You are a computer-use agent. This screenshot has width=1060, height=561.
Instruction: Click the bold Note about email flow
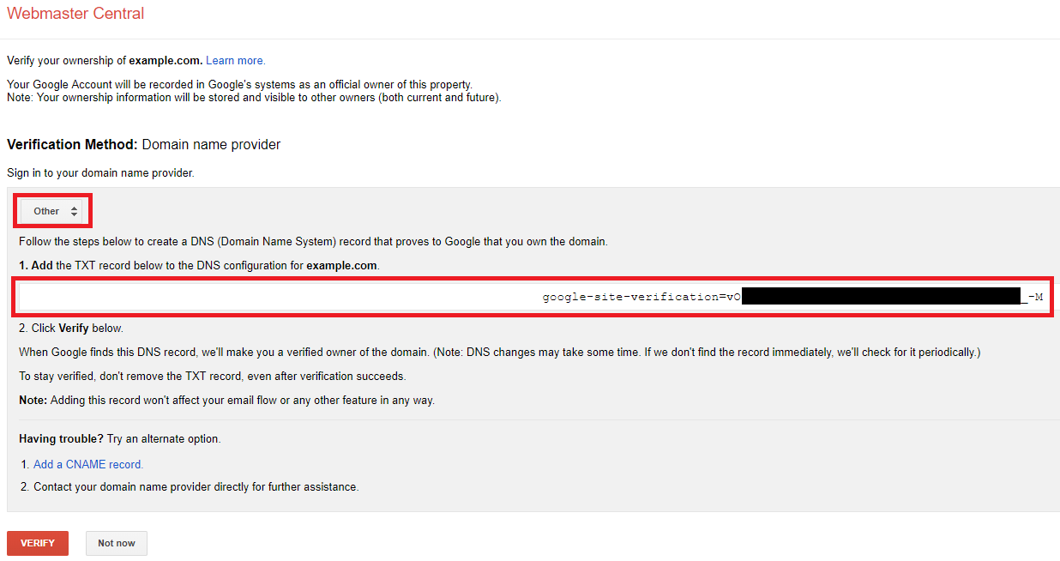tap(33, 401)
